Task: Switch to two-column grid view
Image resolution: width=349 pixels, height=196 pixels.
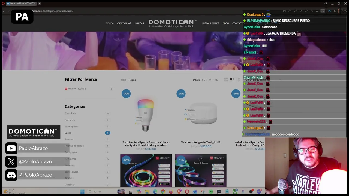Action: (226, 80)
